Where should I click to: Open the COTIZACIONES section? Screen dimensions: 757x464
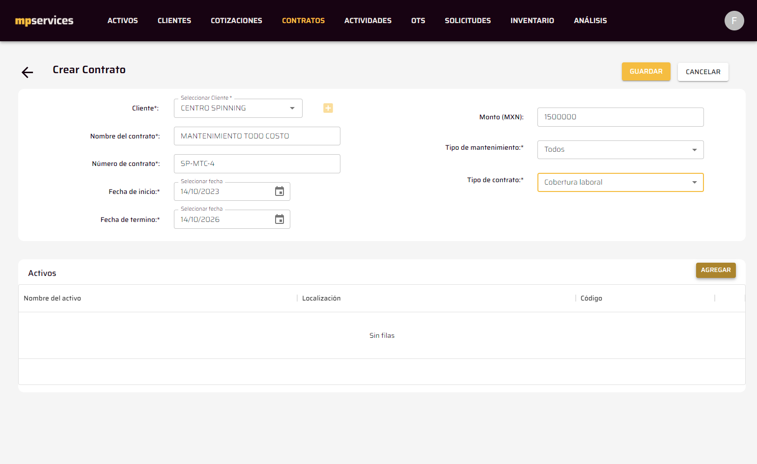coord(236,21)
